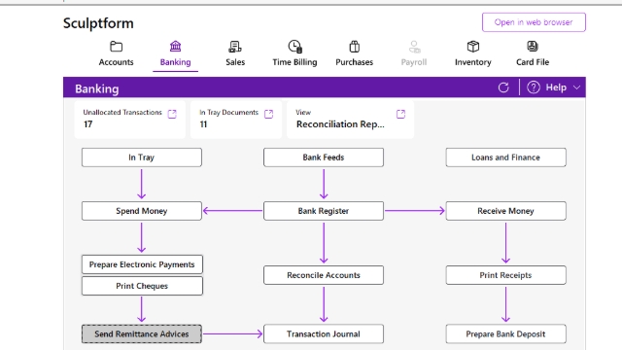Open Reconciliation Report pop-out icon
This screenshot has width=622, height=350.
400,115
